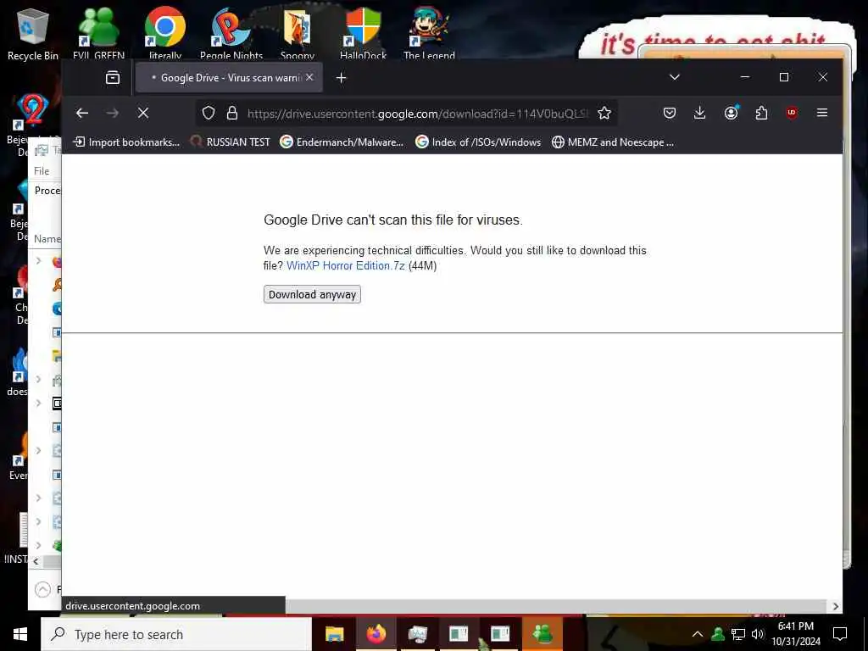
Task: Show the Firefox downloads panel
Action: click(699, 113)
